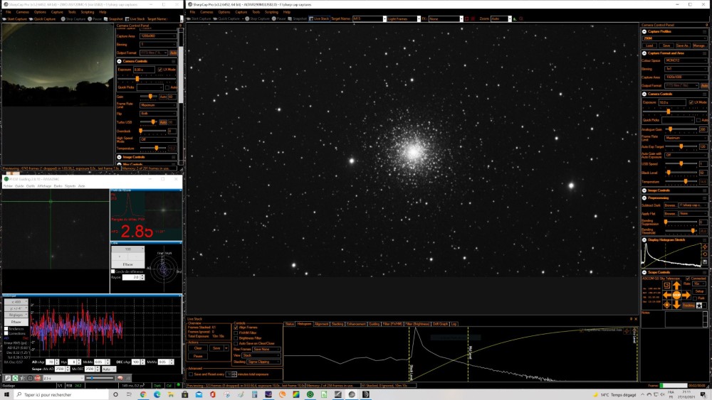Open the Live Stack View dropdown

261,355
